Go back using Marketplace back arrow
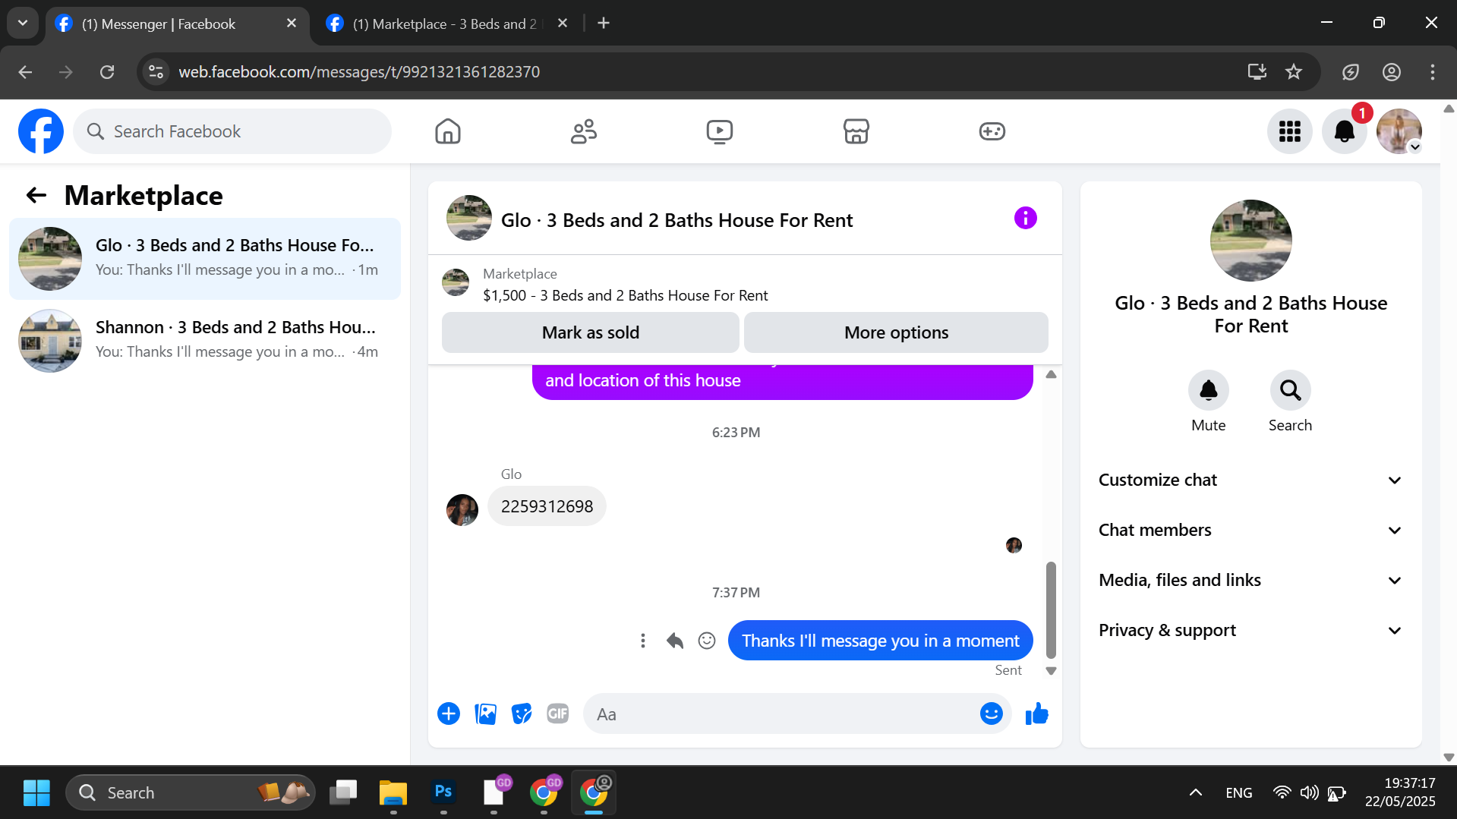Viewport: 1457px width, 819px height. [x=36, y=196]
